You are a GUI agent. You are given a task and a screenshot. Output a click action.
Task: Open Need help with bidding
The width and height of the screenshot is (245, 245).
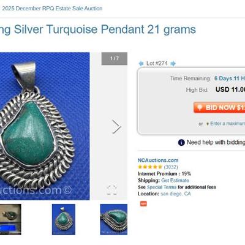pos(216,142)
